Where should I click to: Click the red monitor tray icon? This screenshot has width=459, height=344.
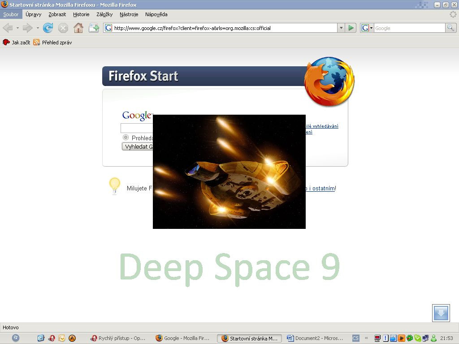[377, 338]
